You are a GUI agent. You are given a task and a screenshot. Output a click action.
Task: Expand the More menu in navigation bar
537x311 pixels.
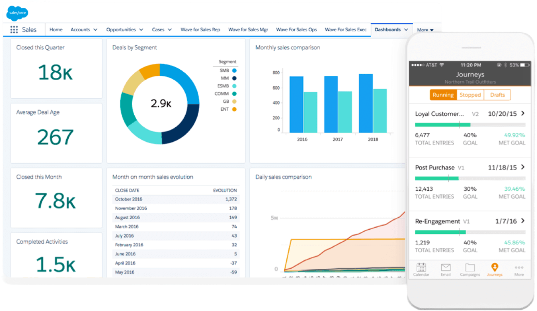[425, 30]
